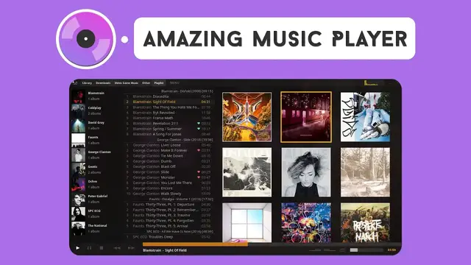Select The National in the artist list
471x265 pixels.
[x=97, y=226]
